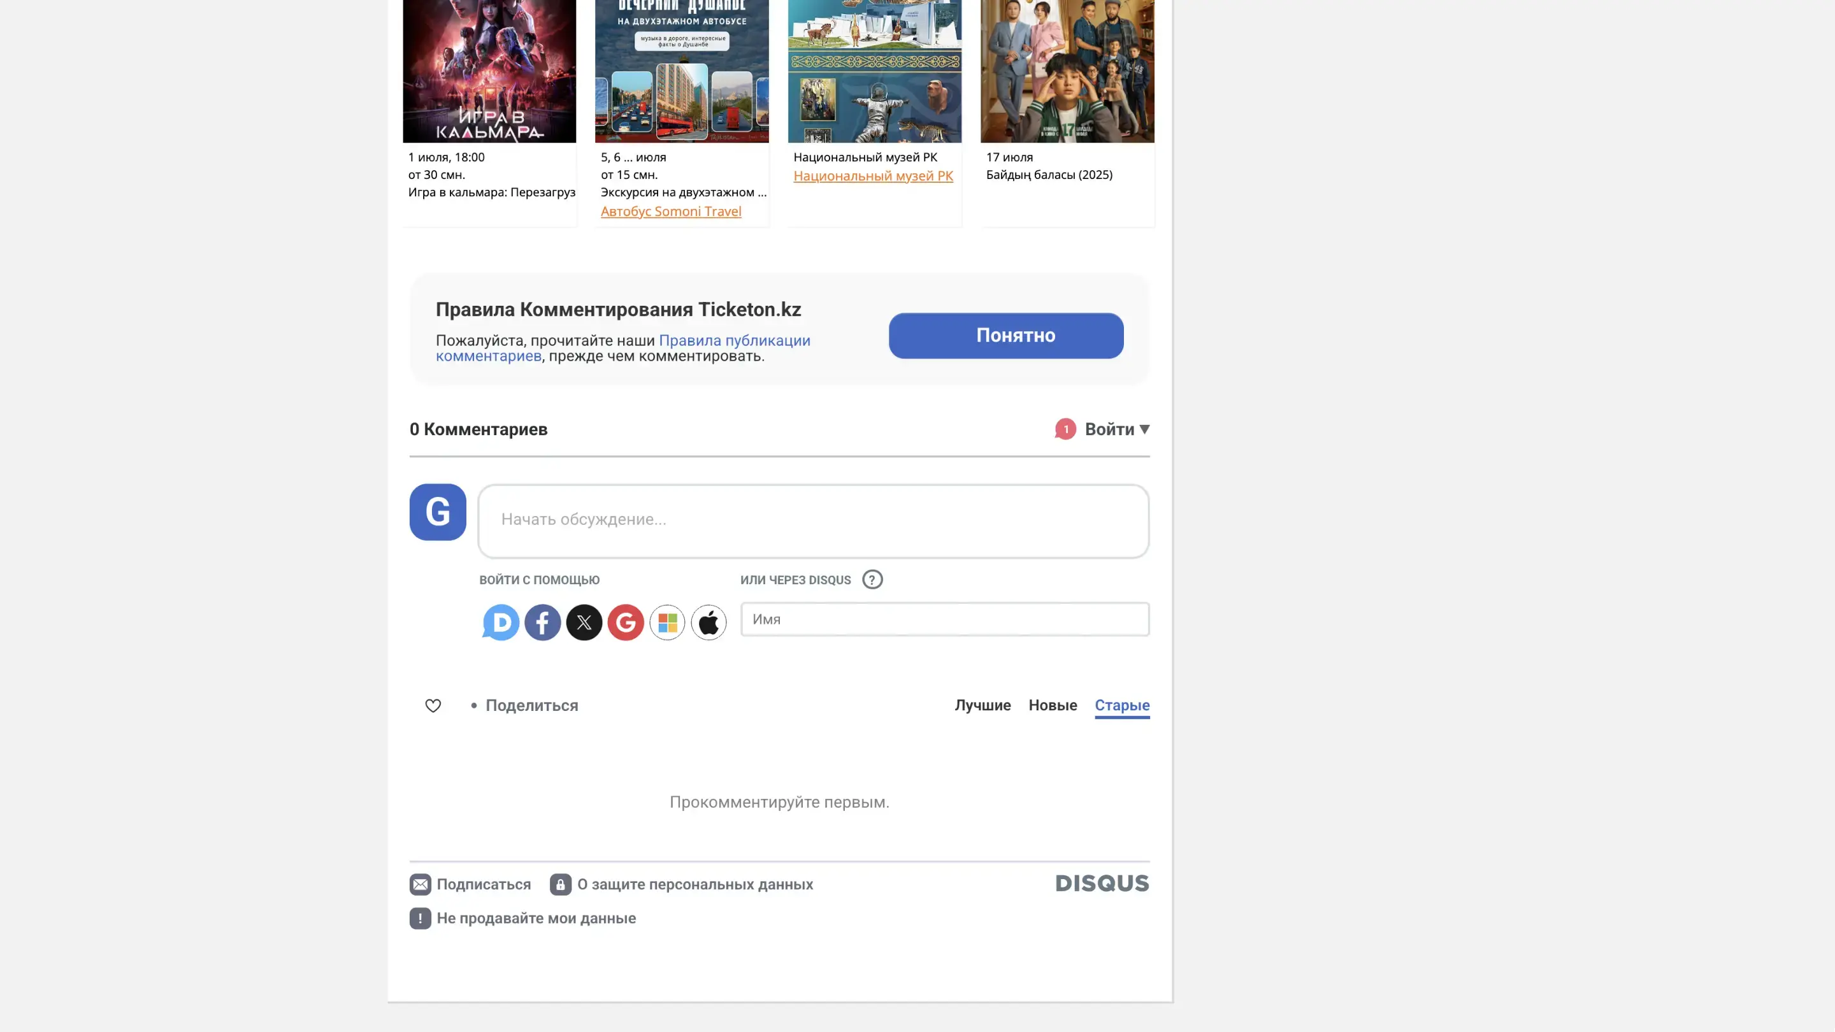Click the heart recommend icon

tap(433, 705)
